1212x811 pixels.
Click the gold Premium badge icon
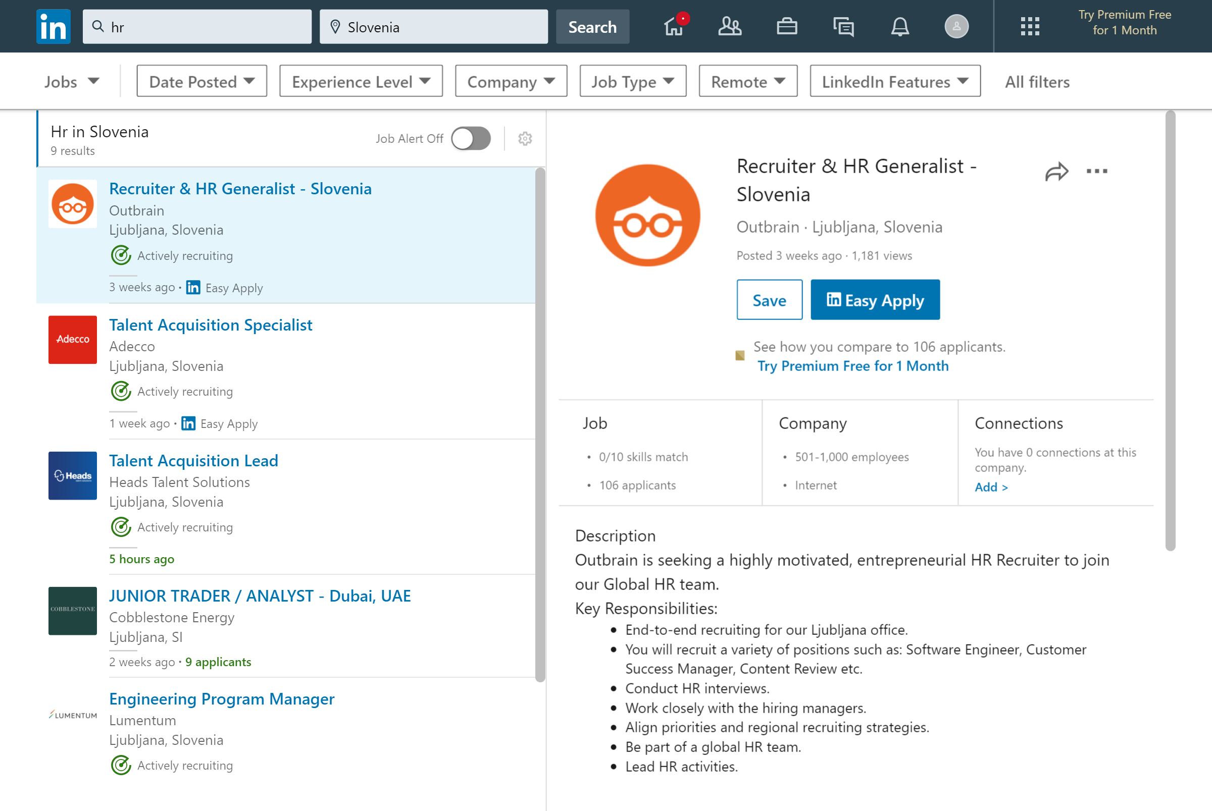coord(740,355)
